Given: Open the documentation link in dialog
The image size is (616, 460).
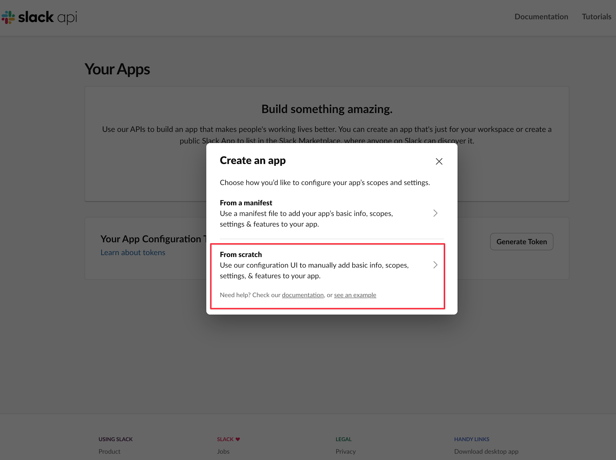Looking at the screenshot, I should coord(302,295).
